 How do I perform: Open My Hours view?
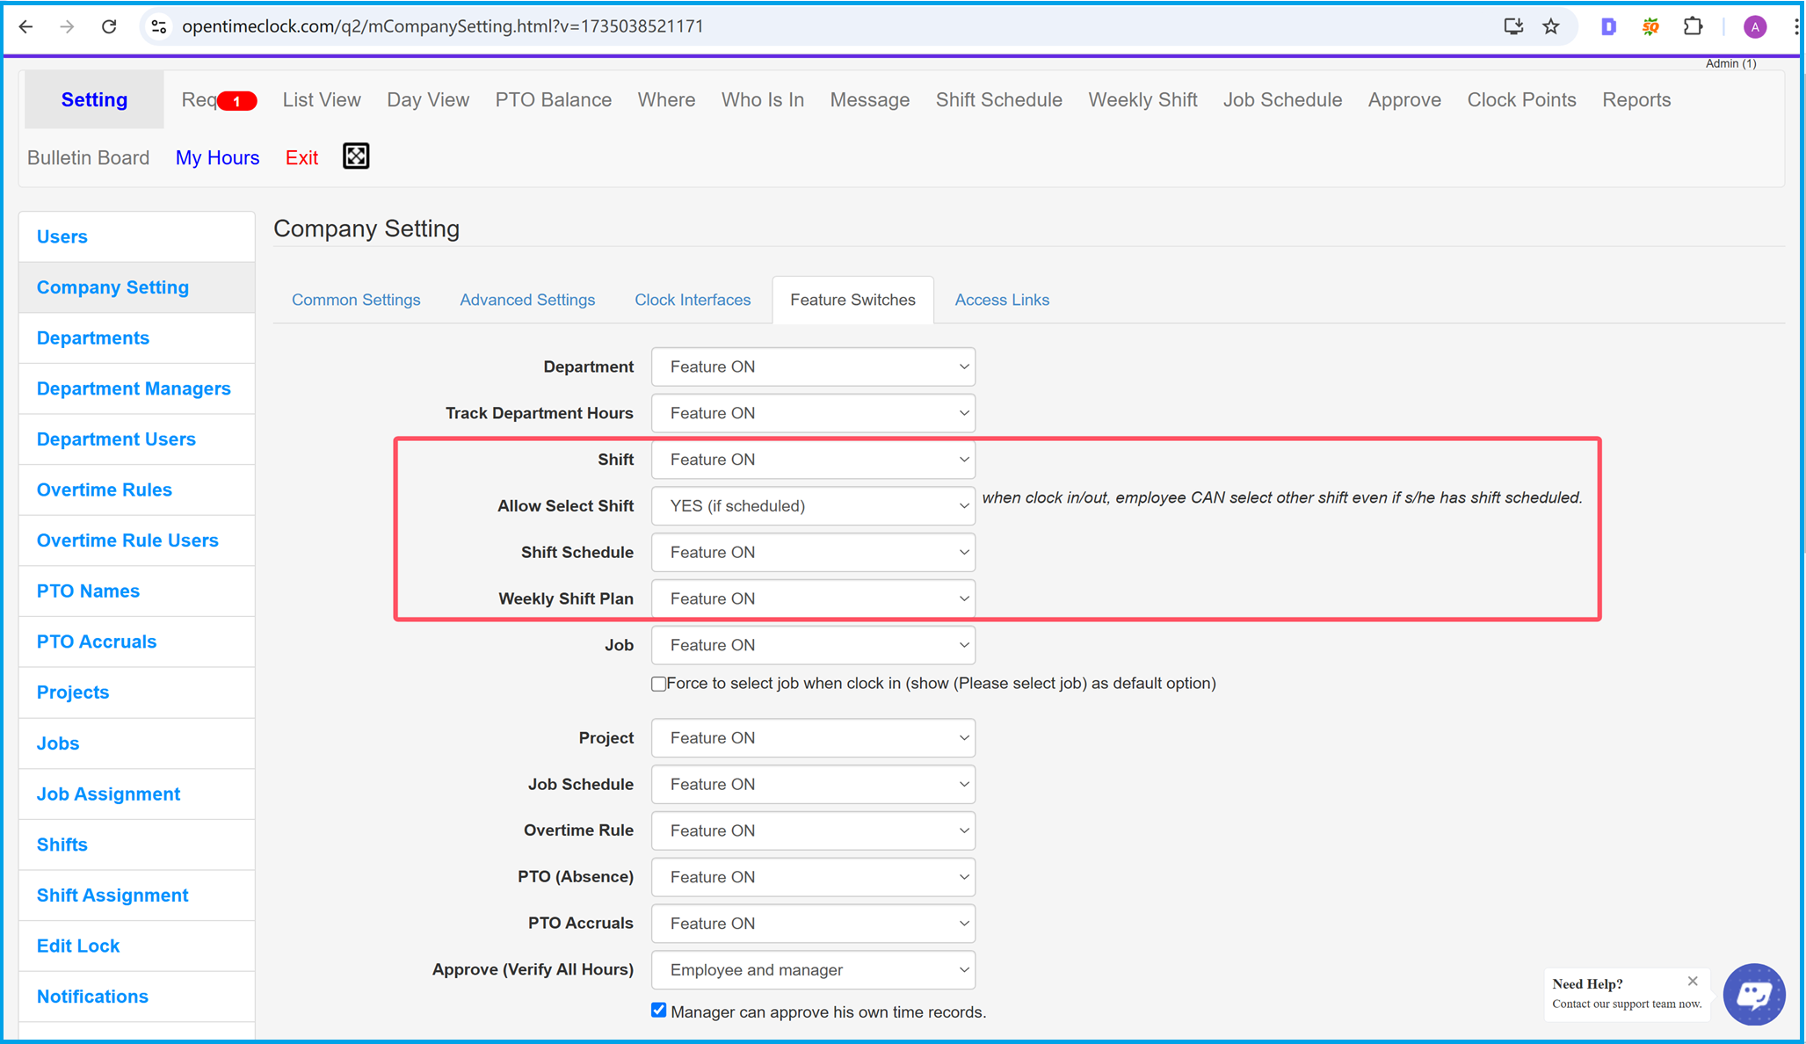[216, 156]
